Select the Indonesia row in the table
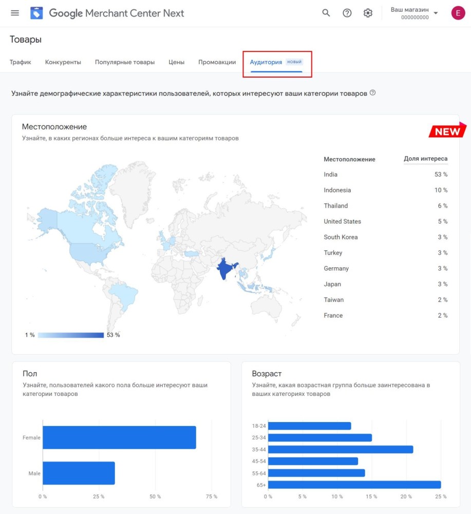 pos(386,190)
